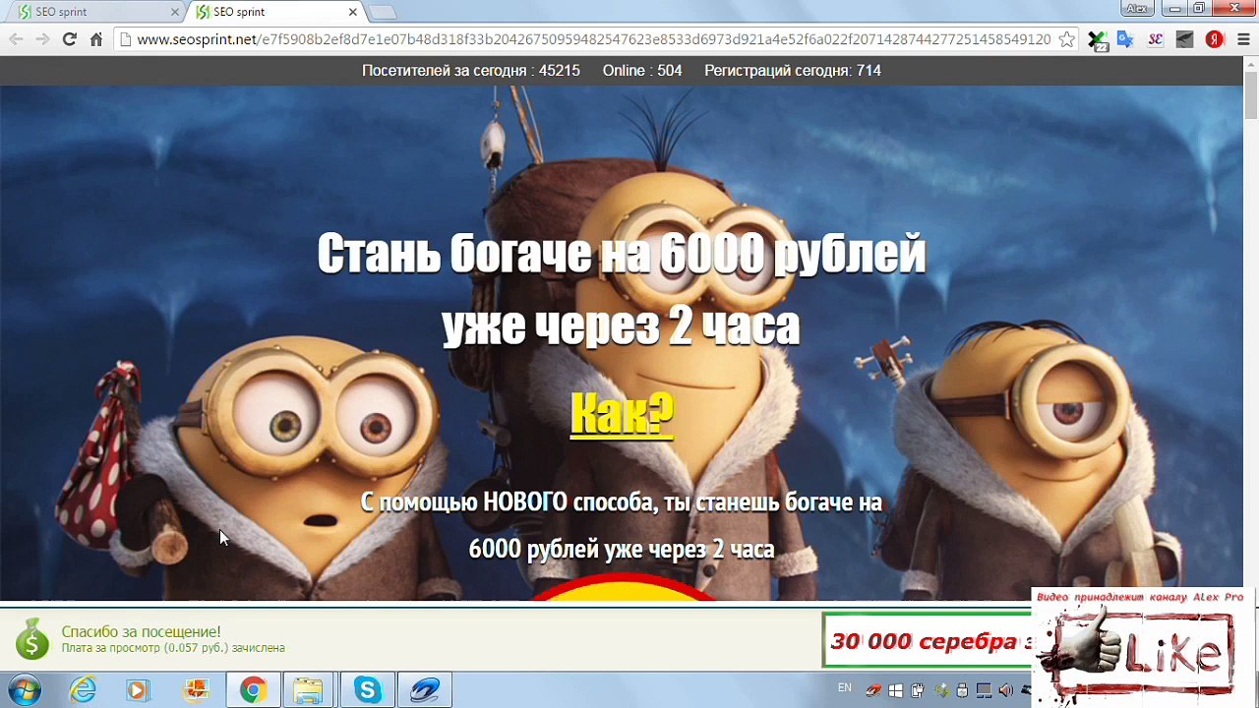Screen dimensions: 1259x708
Task: Open Skype from the taskbar
Action: point(367,690)
